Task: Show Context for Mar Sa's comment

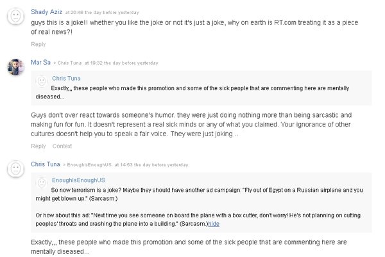Action: point(62,146)
